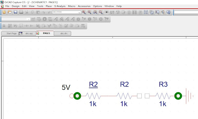Screen dimensions: 198x119
Task: Run PSpice simulation play button
Action: coord(45,19)
